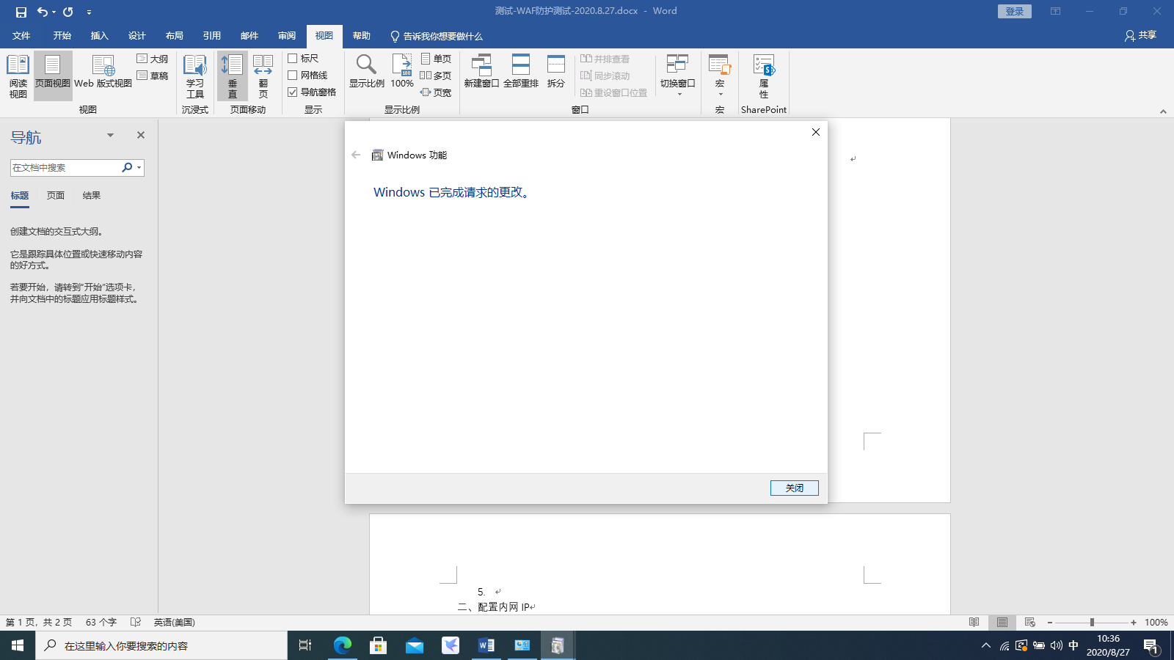Open the Insert tab
1174x660 pixels.
click(99, 36)
